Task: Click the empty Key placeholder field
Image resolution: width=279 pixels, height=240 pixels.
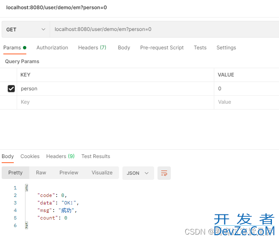Action: (x=115, y=102)
